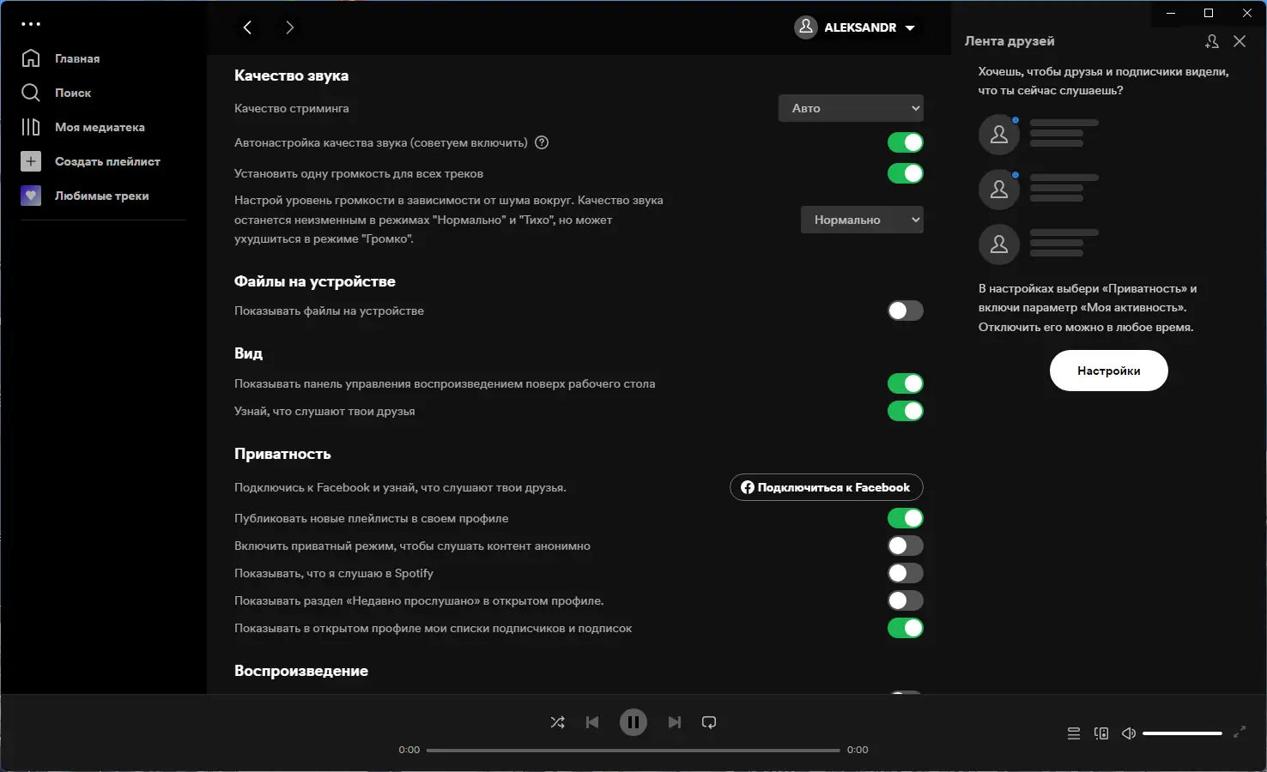Skip to the previous track
Viewport: 1267px width, 772px height.
pos(592,722)
